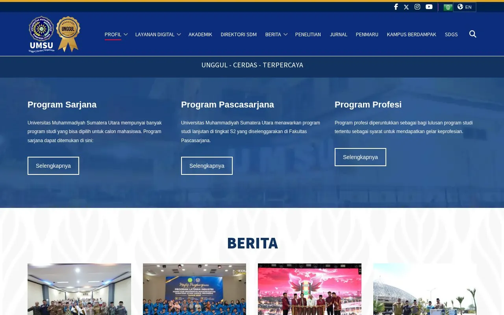Image resolution: width=504 pixels, height=315 pixels.
Task: Open the KAMPUS BERDAMPAK navigation link
Action: pos(411,34)
